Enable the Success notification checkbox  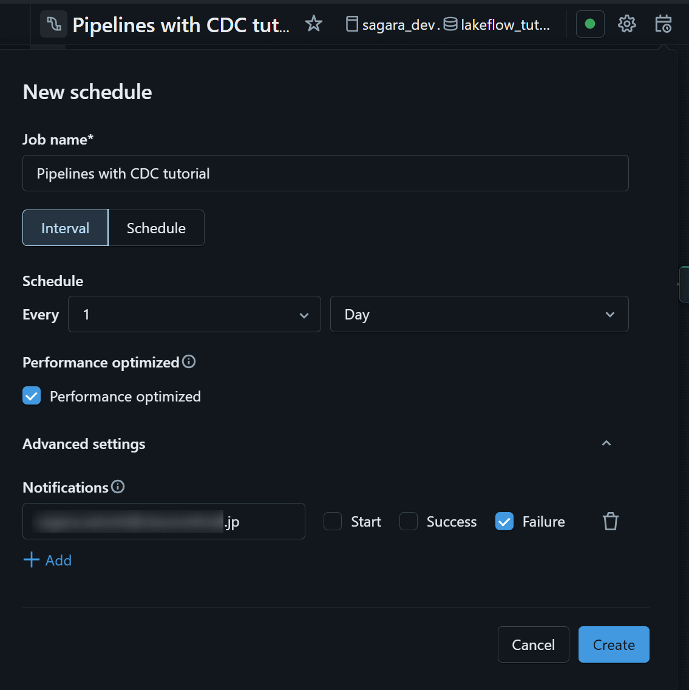tap(409, 521)
